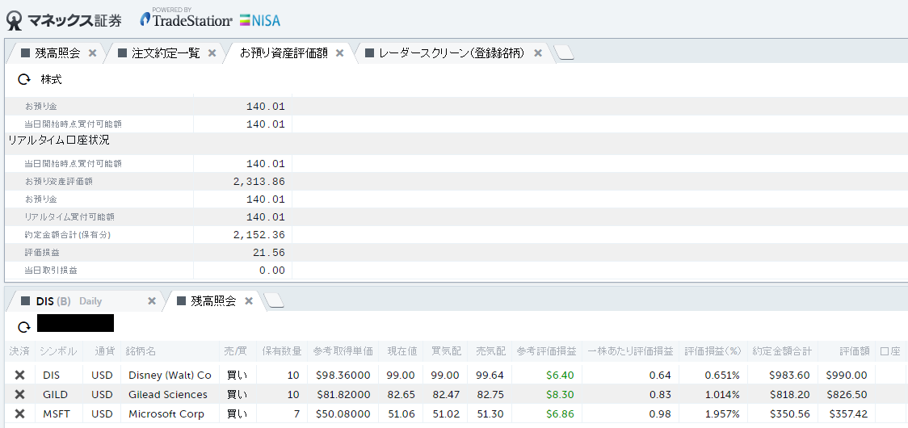Sort by 売気配 column header
This screenshot has height=428, width=908.
click(x=491, y=351)
